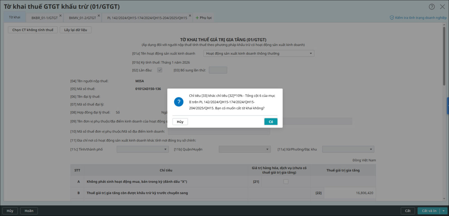Open the Quận/Huyện dropdown
449x216 pixels.
[245, 149]
